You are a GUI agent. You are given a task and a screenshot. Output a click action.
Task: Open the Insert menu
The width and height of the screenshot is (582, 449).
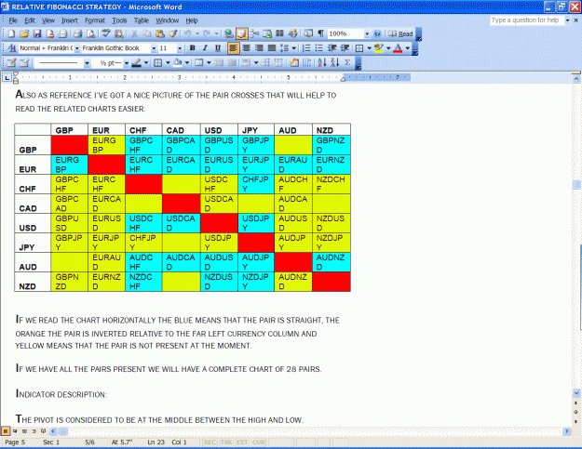tap(70, 20)
